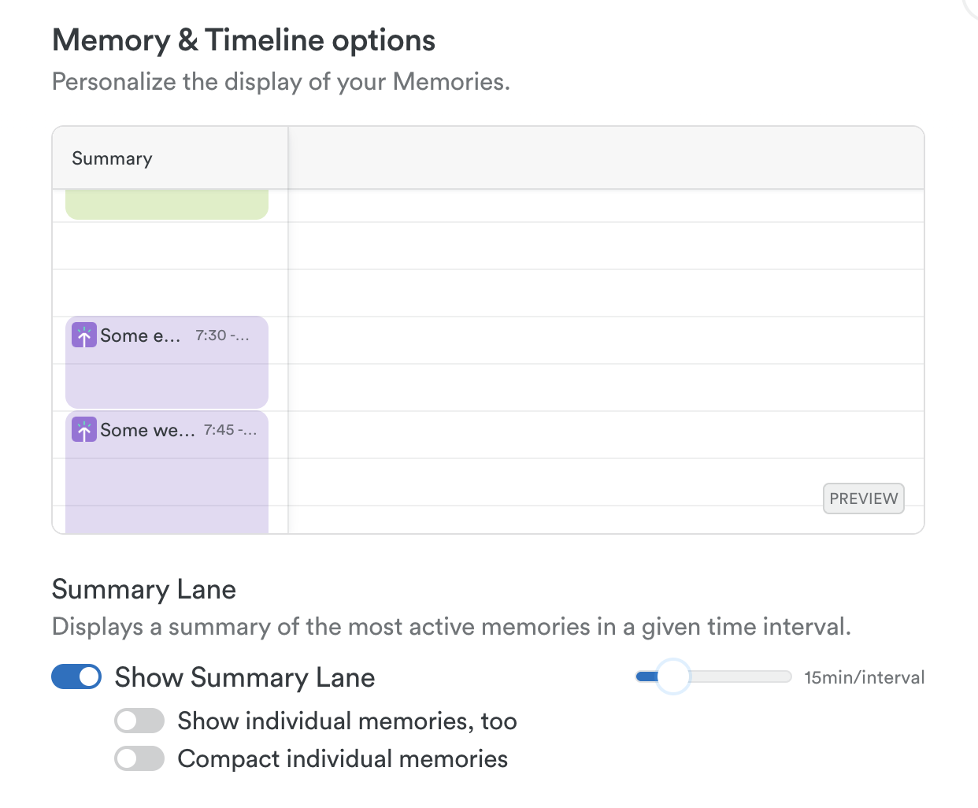Click the 15min/interval label
Screen dimensions: 978x808
click(864, 677)
